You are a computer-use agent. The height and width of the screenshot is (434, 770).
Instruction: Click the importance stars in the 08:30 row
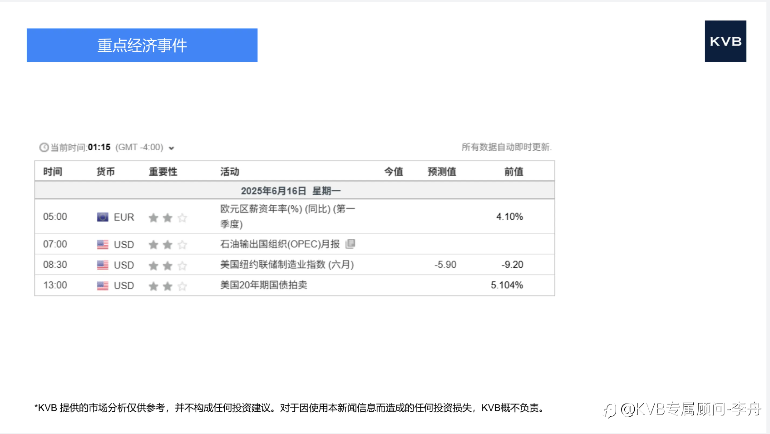tap(168, 266)
